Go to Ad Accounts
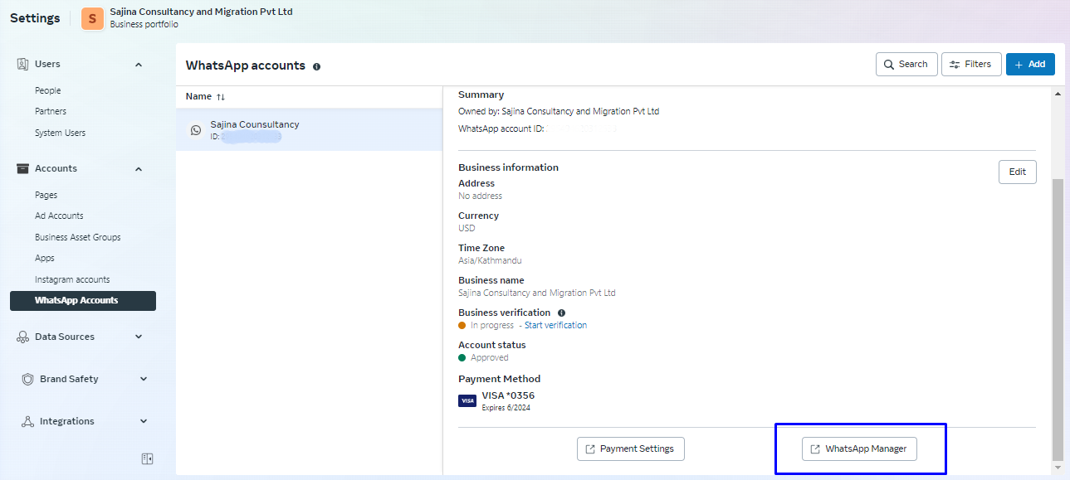This screenshot has width=1070, height=480. pyautogui.click(x=59, y=216)
